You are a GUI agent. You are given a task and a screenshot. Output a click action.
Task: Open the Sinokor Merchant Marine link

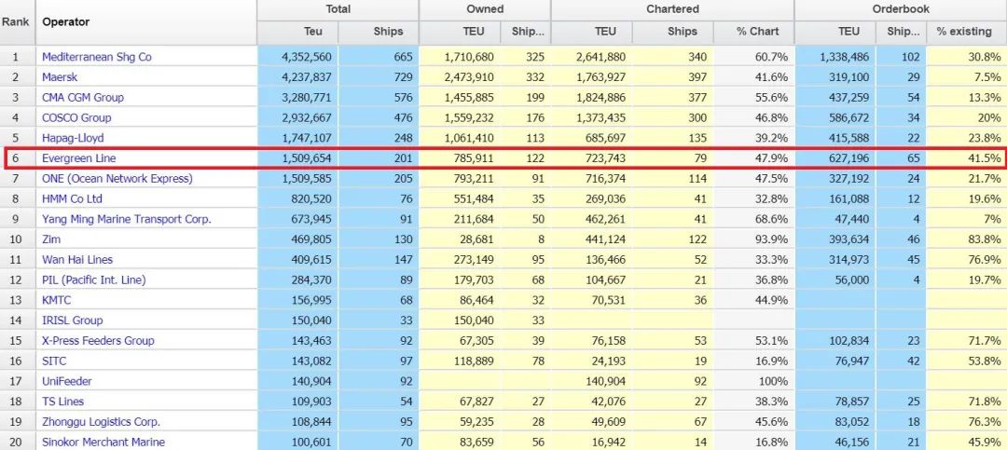tap(103, 443)
